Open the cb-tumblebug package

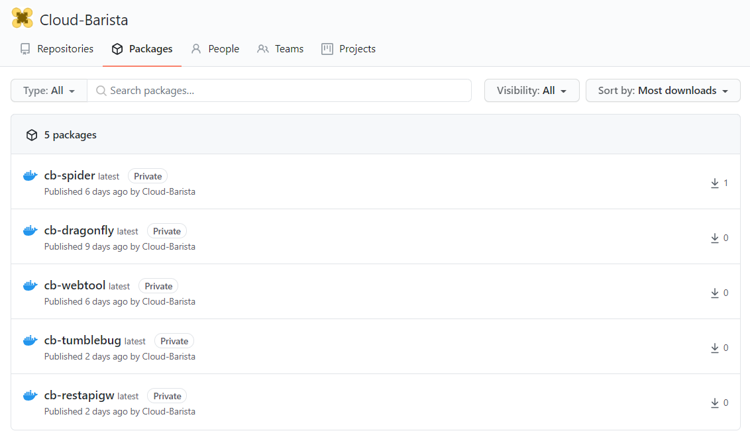(x=82, y=340)
